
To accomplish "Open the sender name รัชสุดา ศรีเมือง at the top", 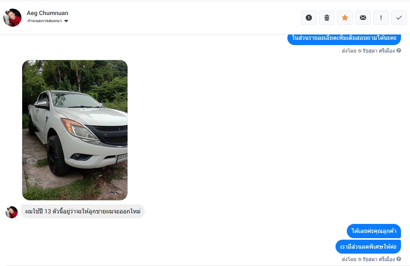I will [x=378, y=51].
